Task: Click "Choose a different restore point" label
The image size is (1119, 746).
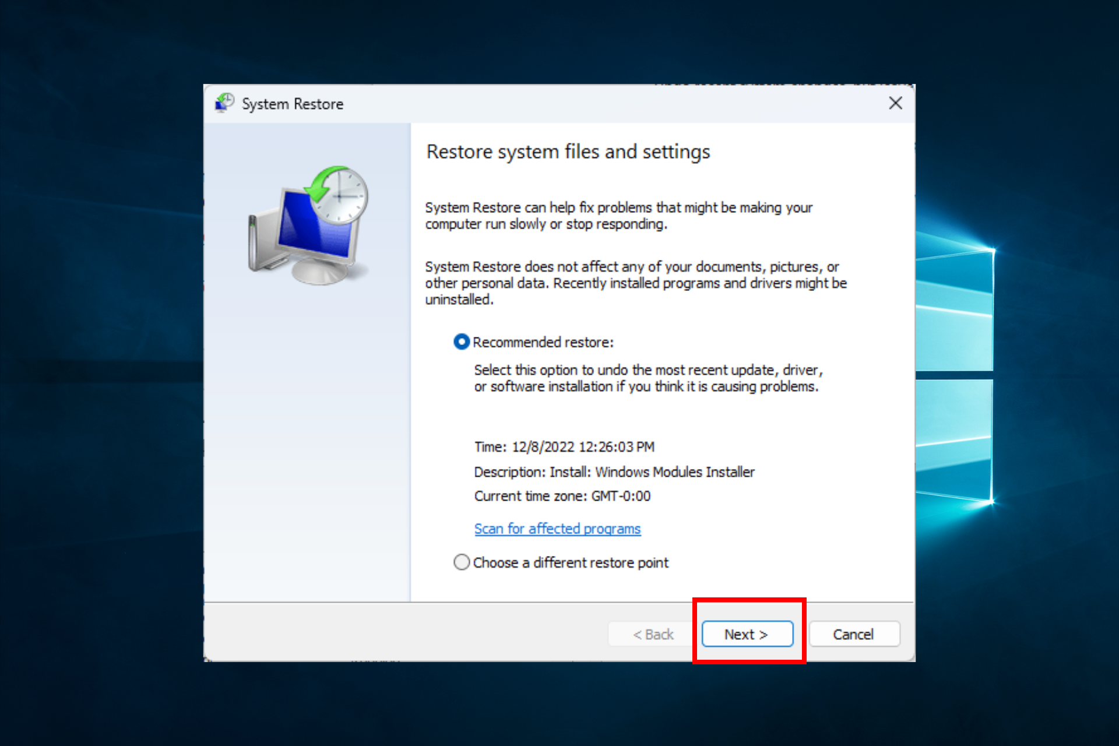Action: pos(571,562)
